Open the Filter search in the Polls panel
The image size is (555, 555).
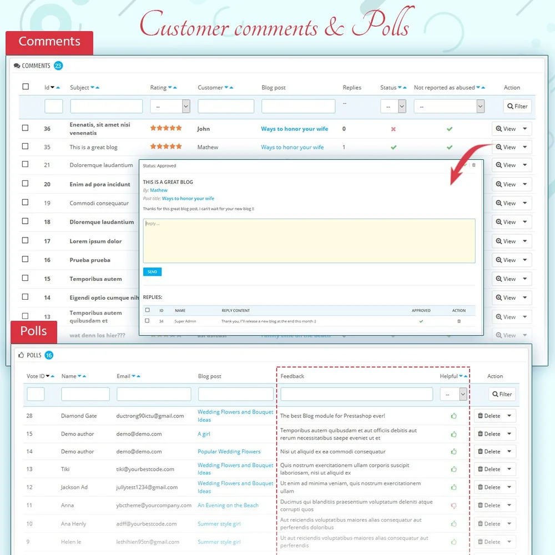coord(502,394)
